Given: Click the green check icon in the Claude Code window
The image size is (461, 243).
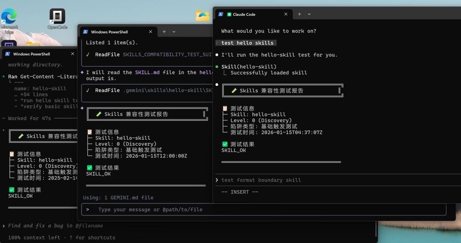Looking at the screenshot, I should (225, 144).
